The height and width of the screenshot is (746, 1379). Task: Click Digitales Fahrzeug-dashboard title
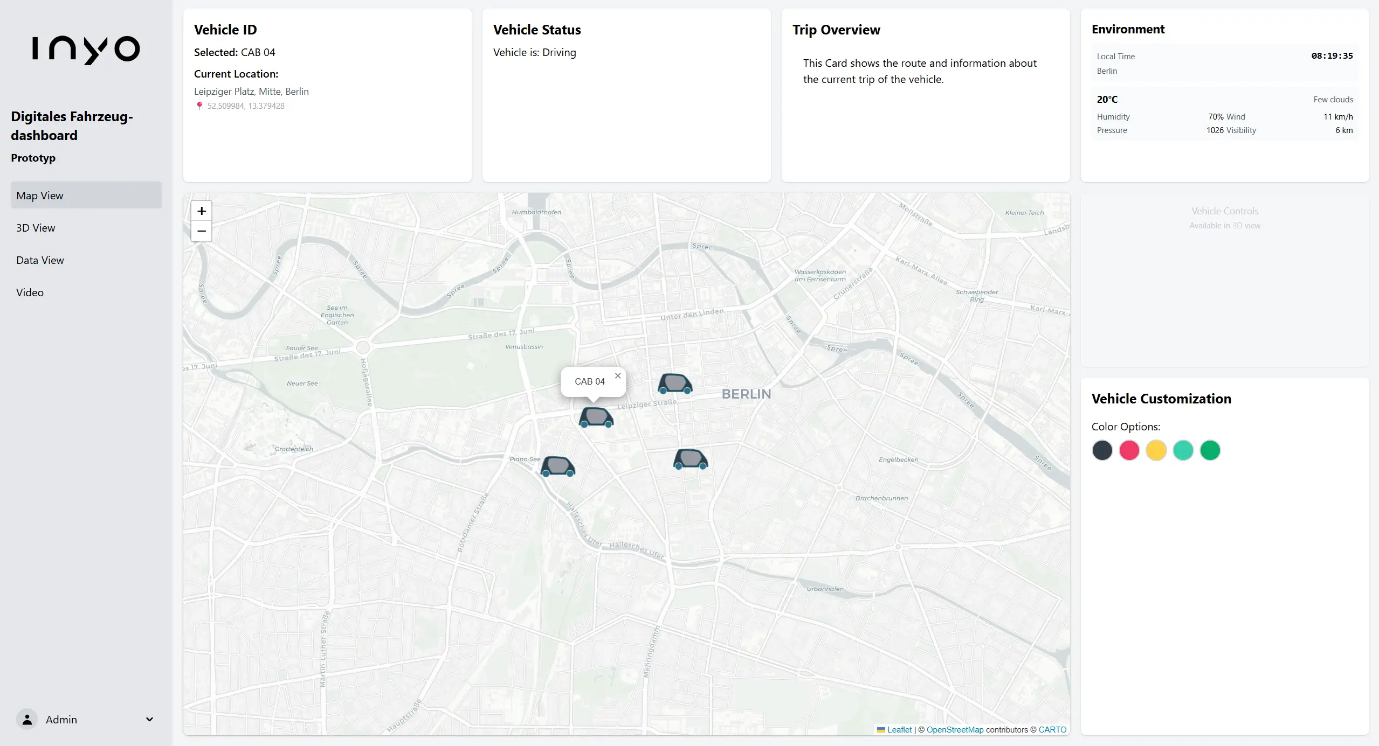point(72,126)
